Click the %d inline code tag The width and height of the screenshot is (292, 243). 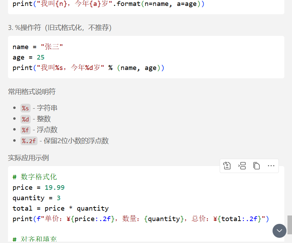click(x=25, y=119)
